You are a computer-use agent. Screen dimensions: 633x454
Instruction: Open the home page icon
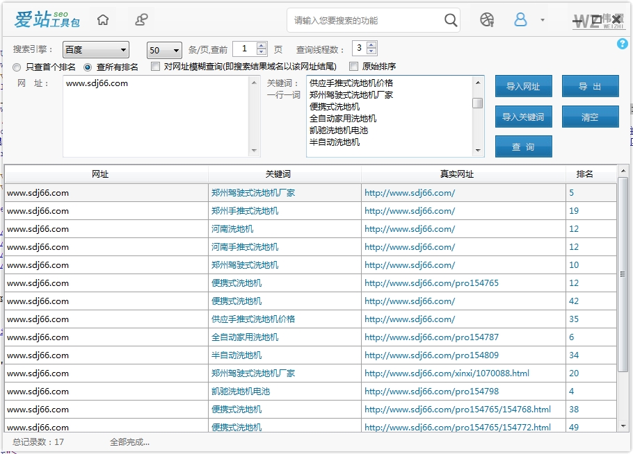coord(102,19)
